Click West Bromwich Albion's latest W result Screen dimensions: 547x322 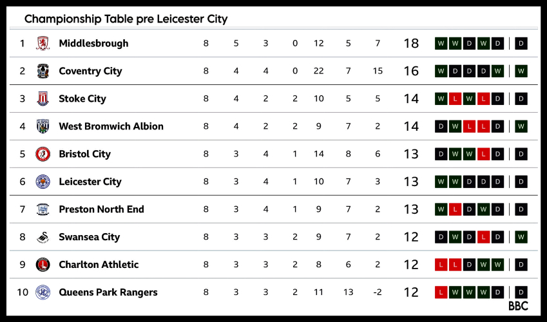[521, 126]
